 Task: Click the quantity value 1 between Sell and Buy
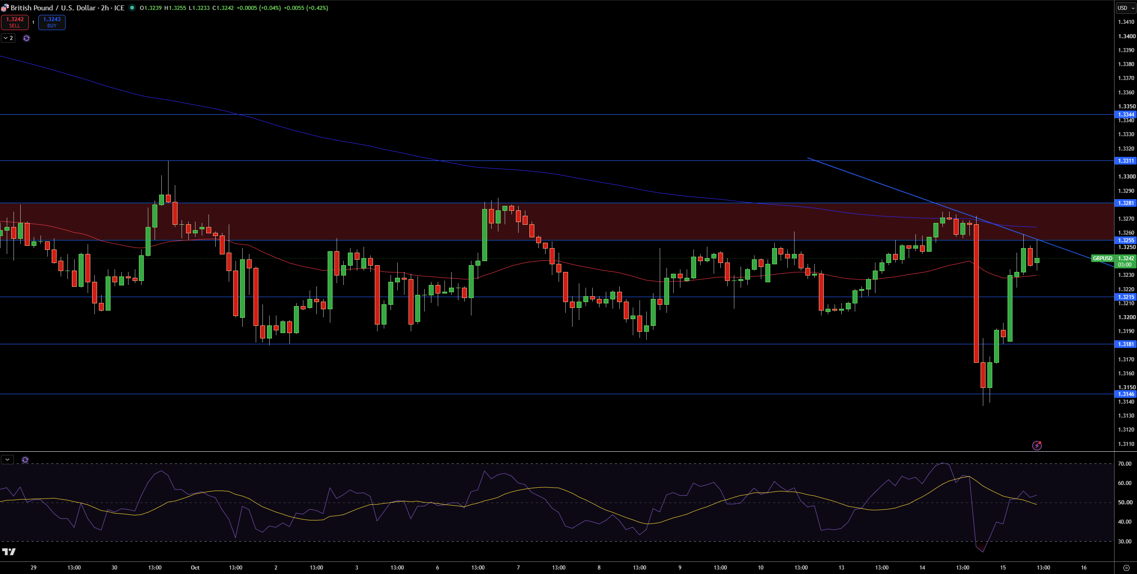pos(33,22)
